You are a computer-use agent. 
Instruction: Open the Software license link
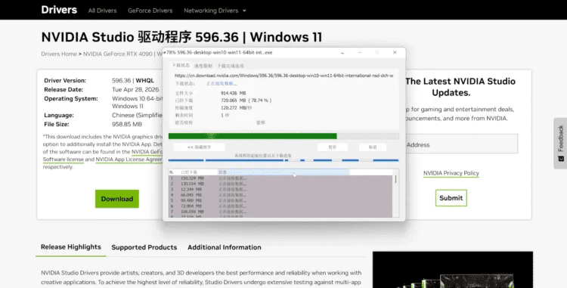[x=64, y=159]
